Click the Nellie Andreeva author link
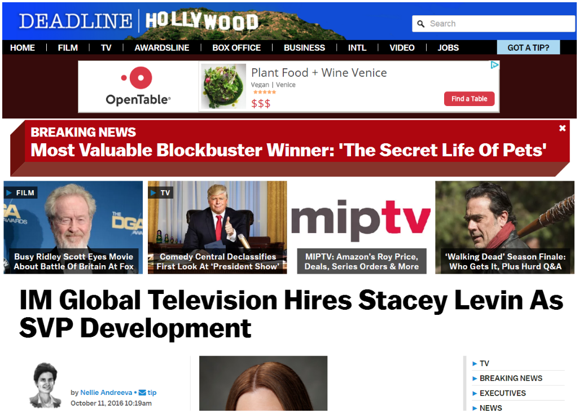Viewport: 579px width, 413px height. [x=106, y=392]
